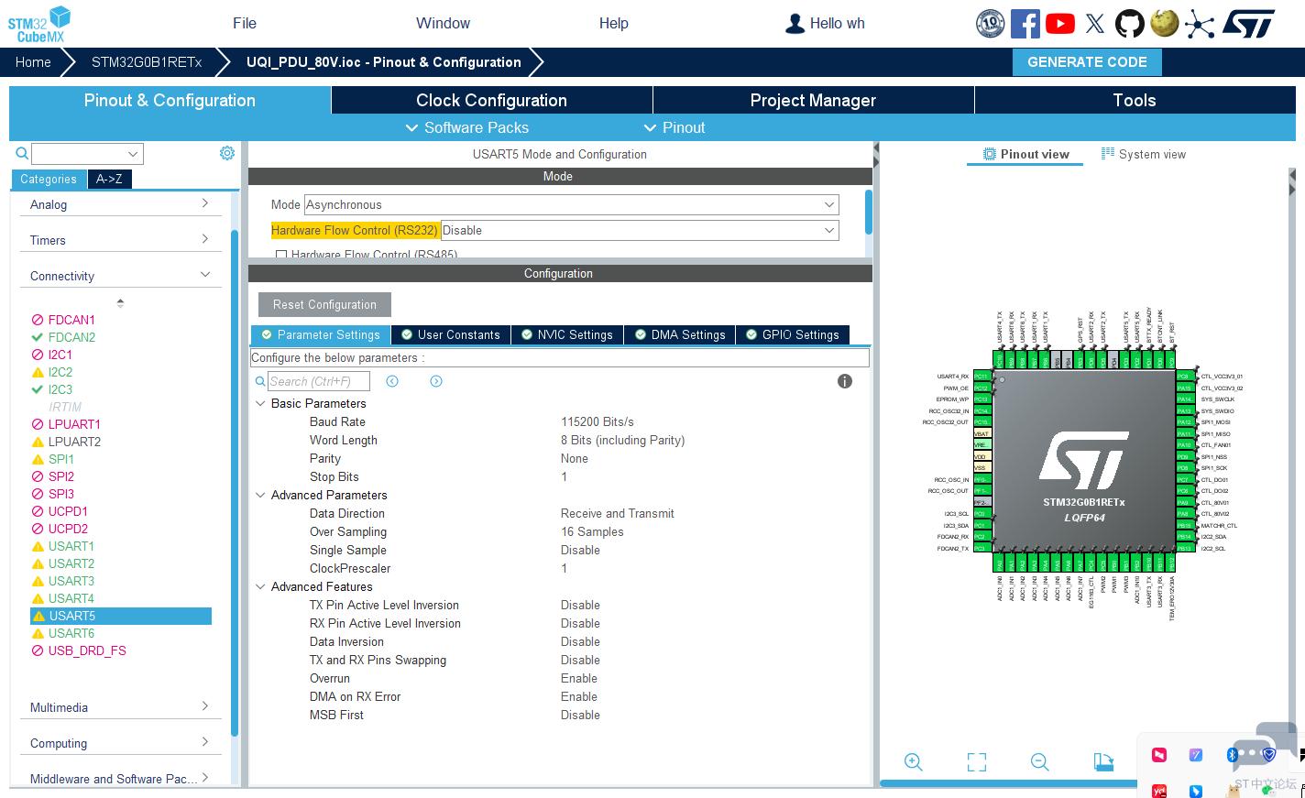Rotate the chip view icon

point(1103,761)
